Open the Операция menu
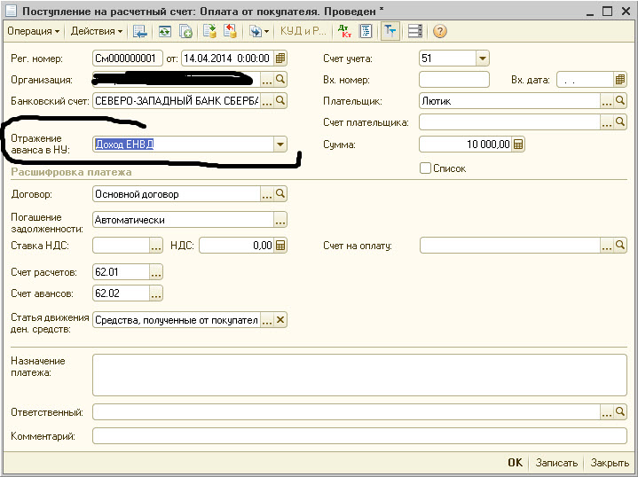638x477 pixels. pos(33,31)
